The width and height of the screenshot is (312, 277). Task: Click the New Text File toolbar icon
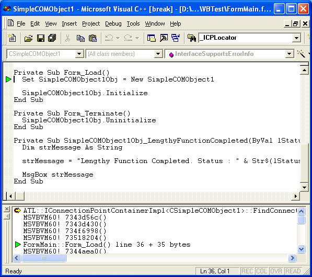[12, 38]
